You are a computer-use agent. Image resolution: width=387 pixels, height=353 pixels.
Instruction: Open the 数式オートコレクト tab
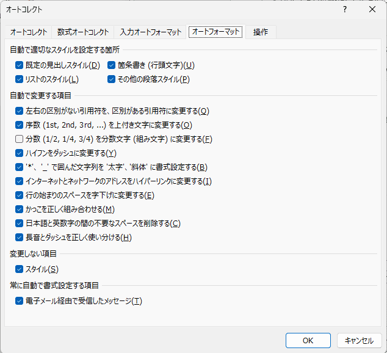click(x=83, y=32)
